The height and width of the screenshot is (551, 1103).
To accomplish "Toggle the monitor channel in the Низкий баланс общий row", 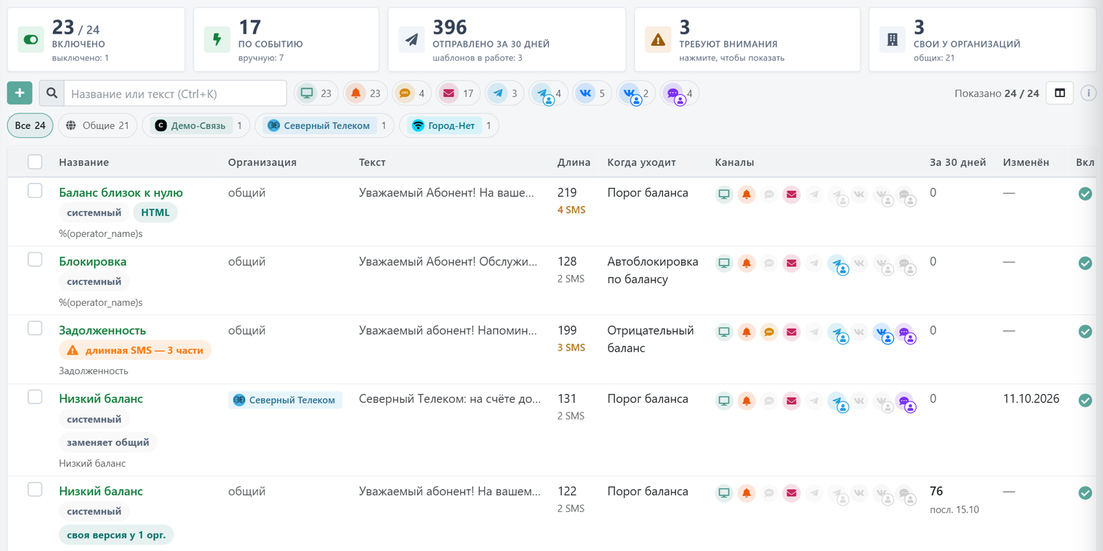I will pyautogui.click(x=724, y=493).
